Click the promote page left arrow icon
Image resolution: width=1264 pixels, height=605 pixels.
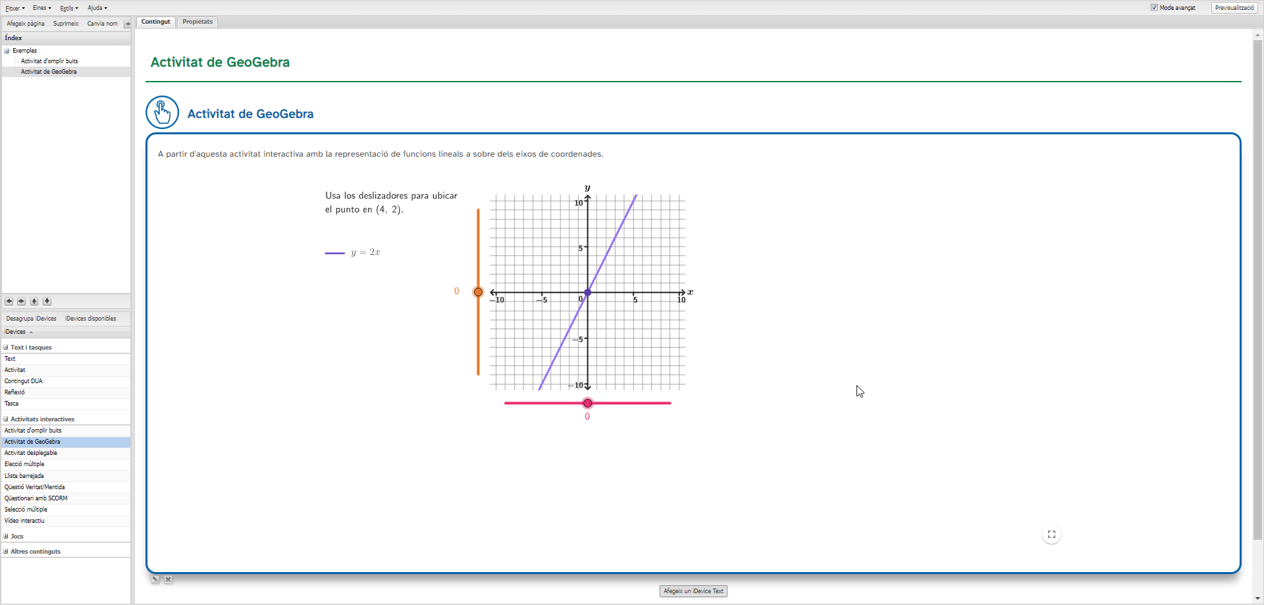point(9,302)
